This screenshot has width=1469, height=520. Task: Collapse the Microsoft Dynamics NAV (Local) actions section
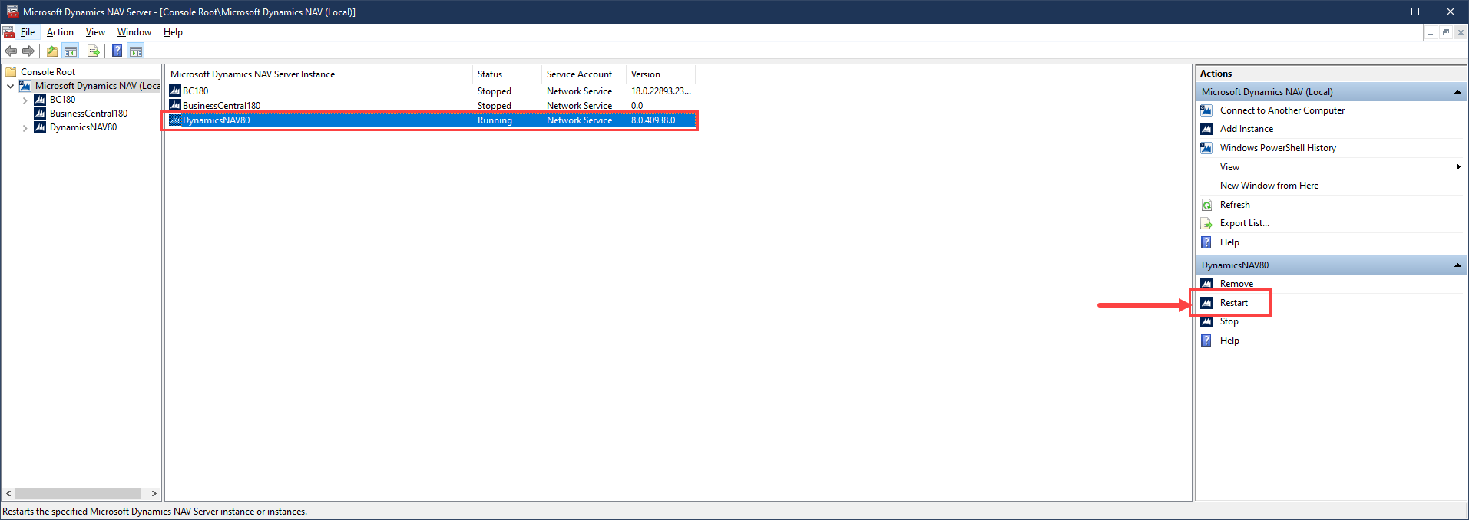pos(1457,92)
